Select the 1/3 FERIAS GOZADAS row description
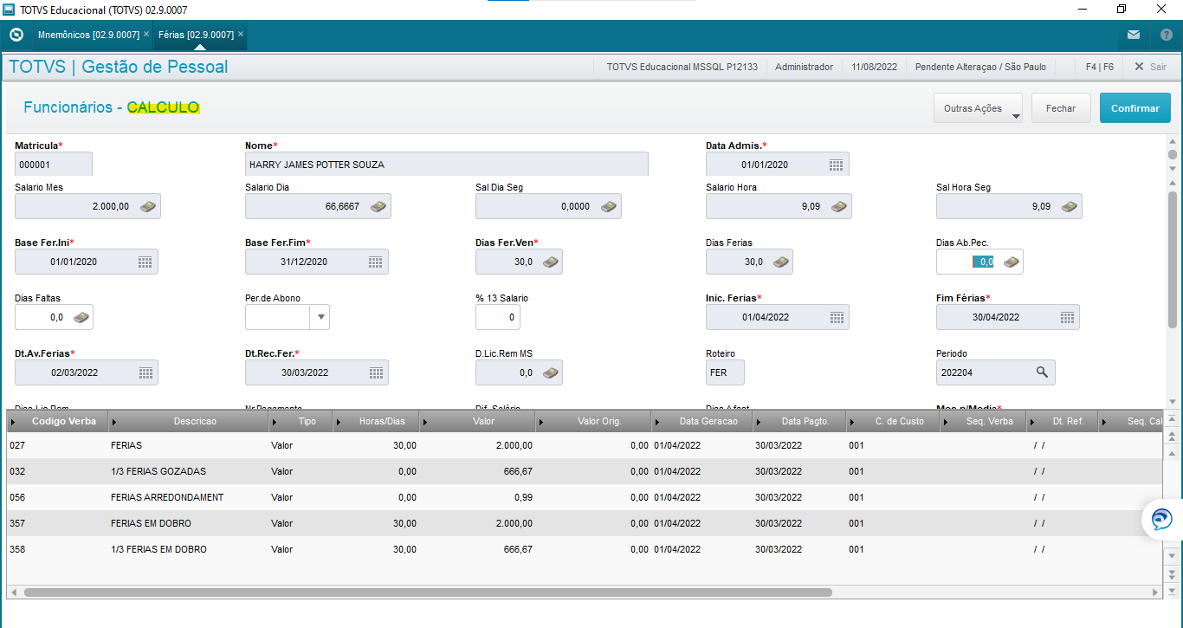This screenshot has width=1183, height=628. coord(158,471)
